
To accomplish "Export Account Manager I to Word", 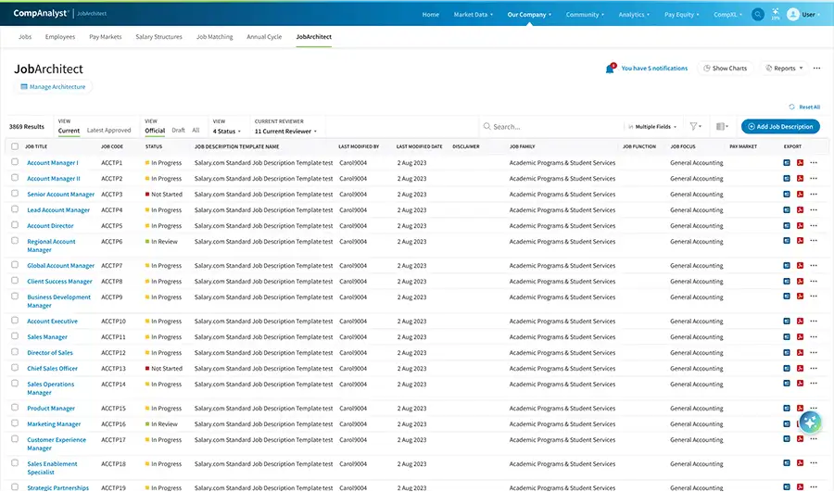I will (x=787, y=163).
